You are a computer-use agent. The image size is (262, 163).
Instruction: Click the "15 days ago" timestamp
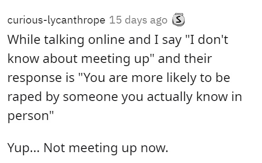click(x=138, y=20)
